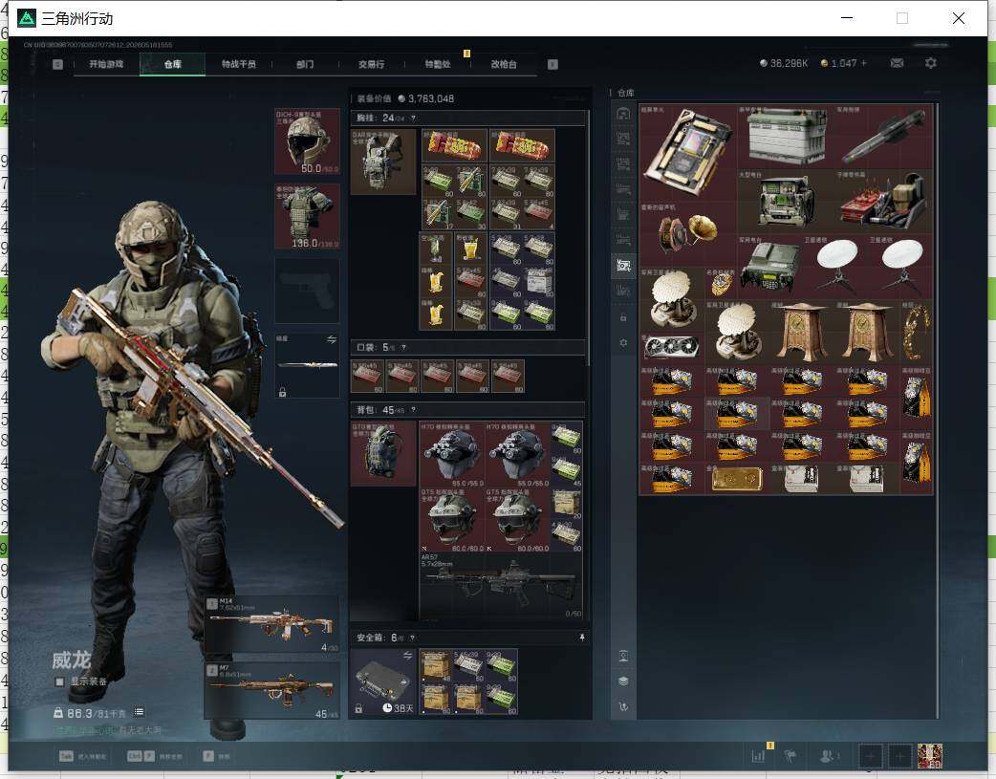Open the 部门 tab
This screenshot has width=996, height=779.
pyautogui.click(x=305, y=64)
